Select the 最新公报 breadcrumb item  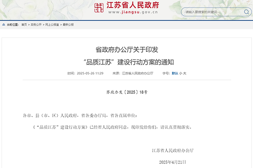coord(68,25)
